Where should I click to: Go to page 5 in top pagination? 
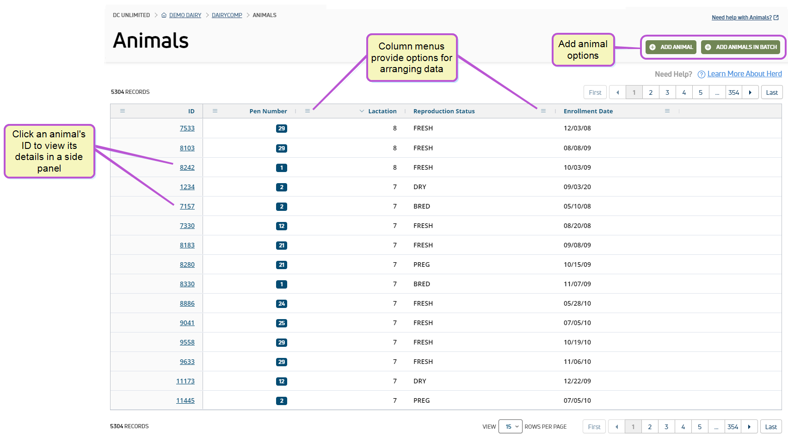[701, 92]
